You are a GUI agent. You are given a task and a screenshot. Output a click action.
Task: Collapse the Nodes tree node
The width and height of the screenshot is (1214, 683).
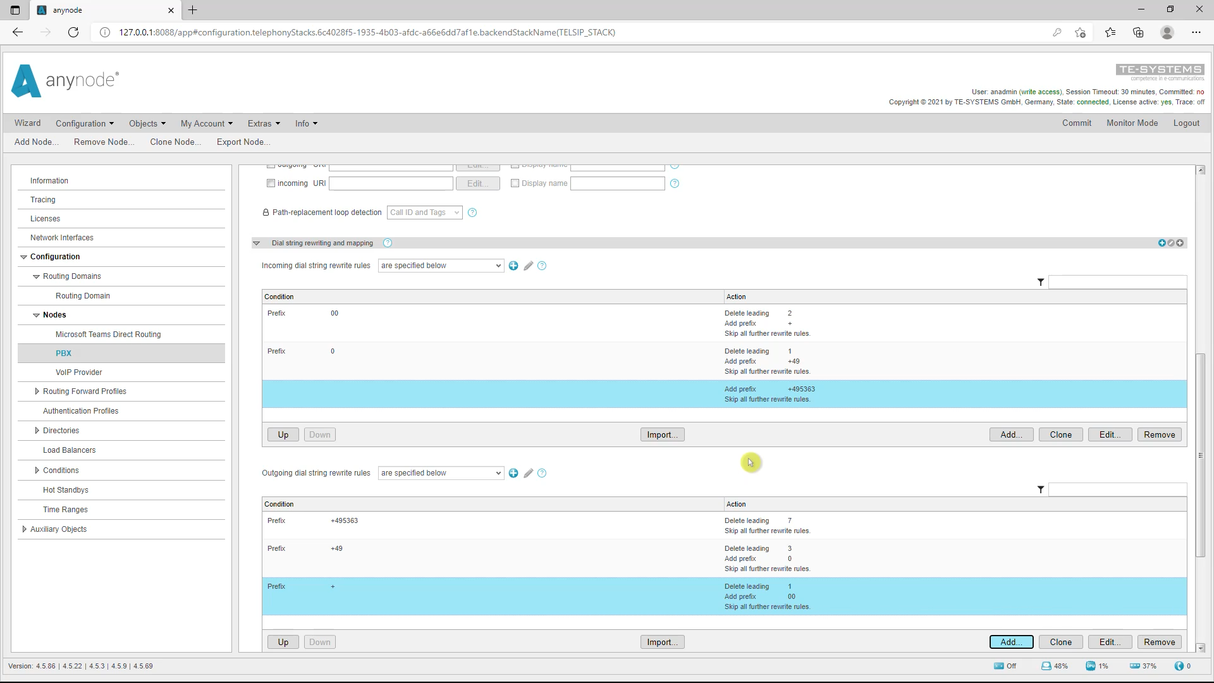(37, 315)
